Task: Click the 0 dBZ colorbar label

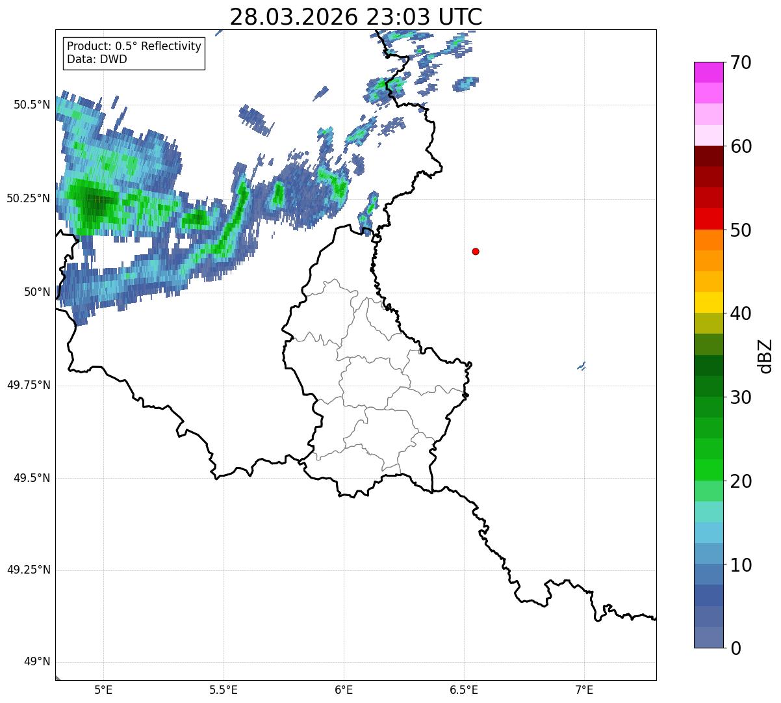Action: 735,648
